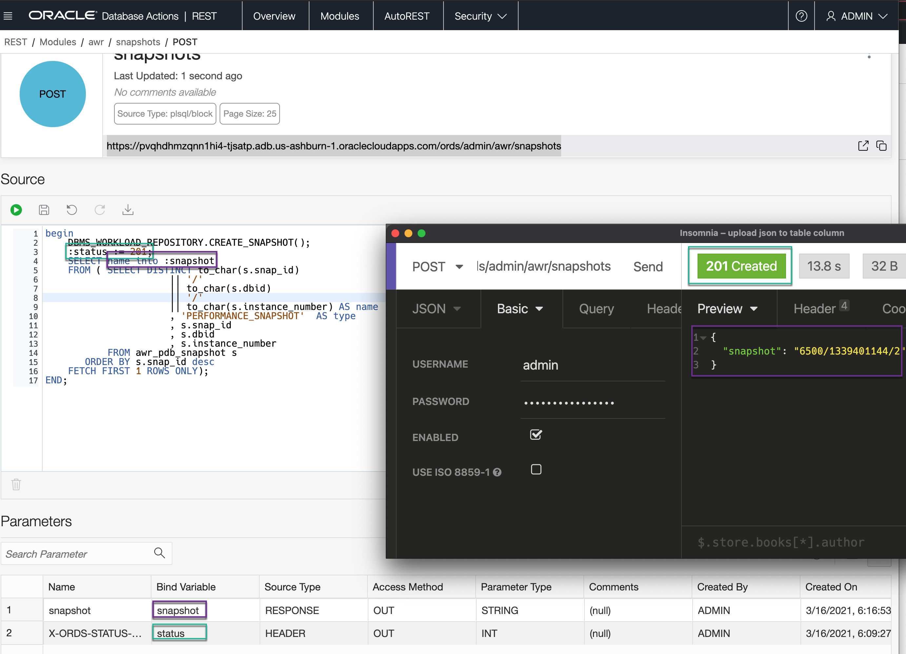Click the ADMIN user avatar icon
Screen dimensions: 906x654
click(831, 16)
